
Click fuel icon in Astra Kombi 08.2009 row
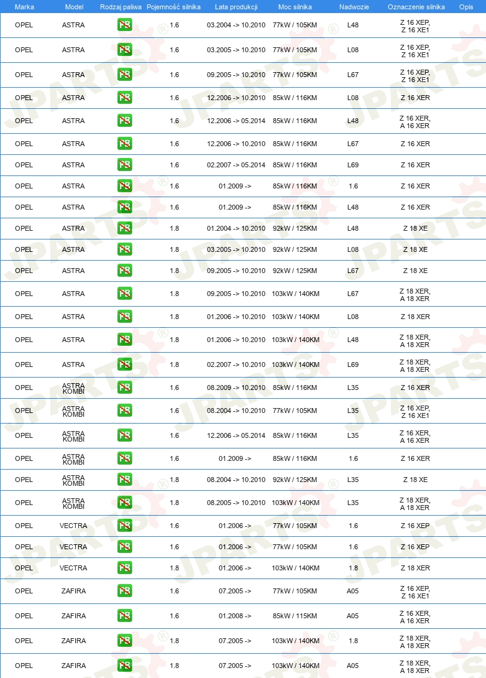[125, 388]
